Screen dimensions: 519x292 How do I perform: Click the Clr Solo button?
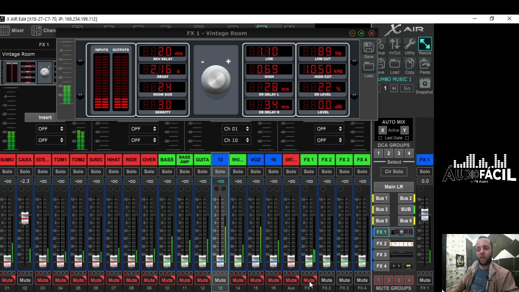click(394, 172)
